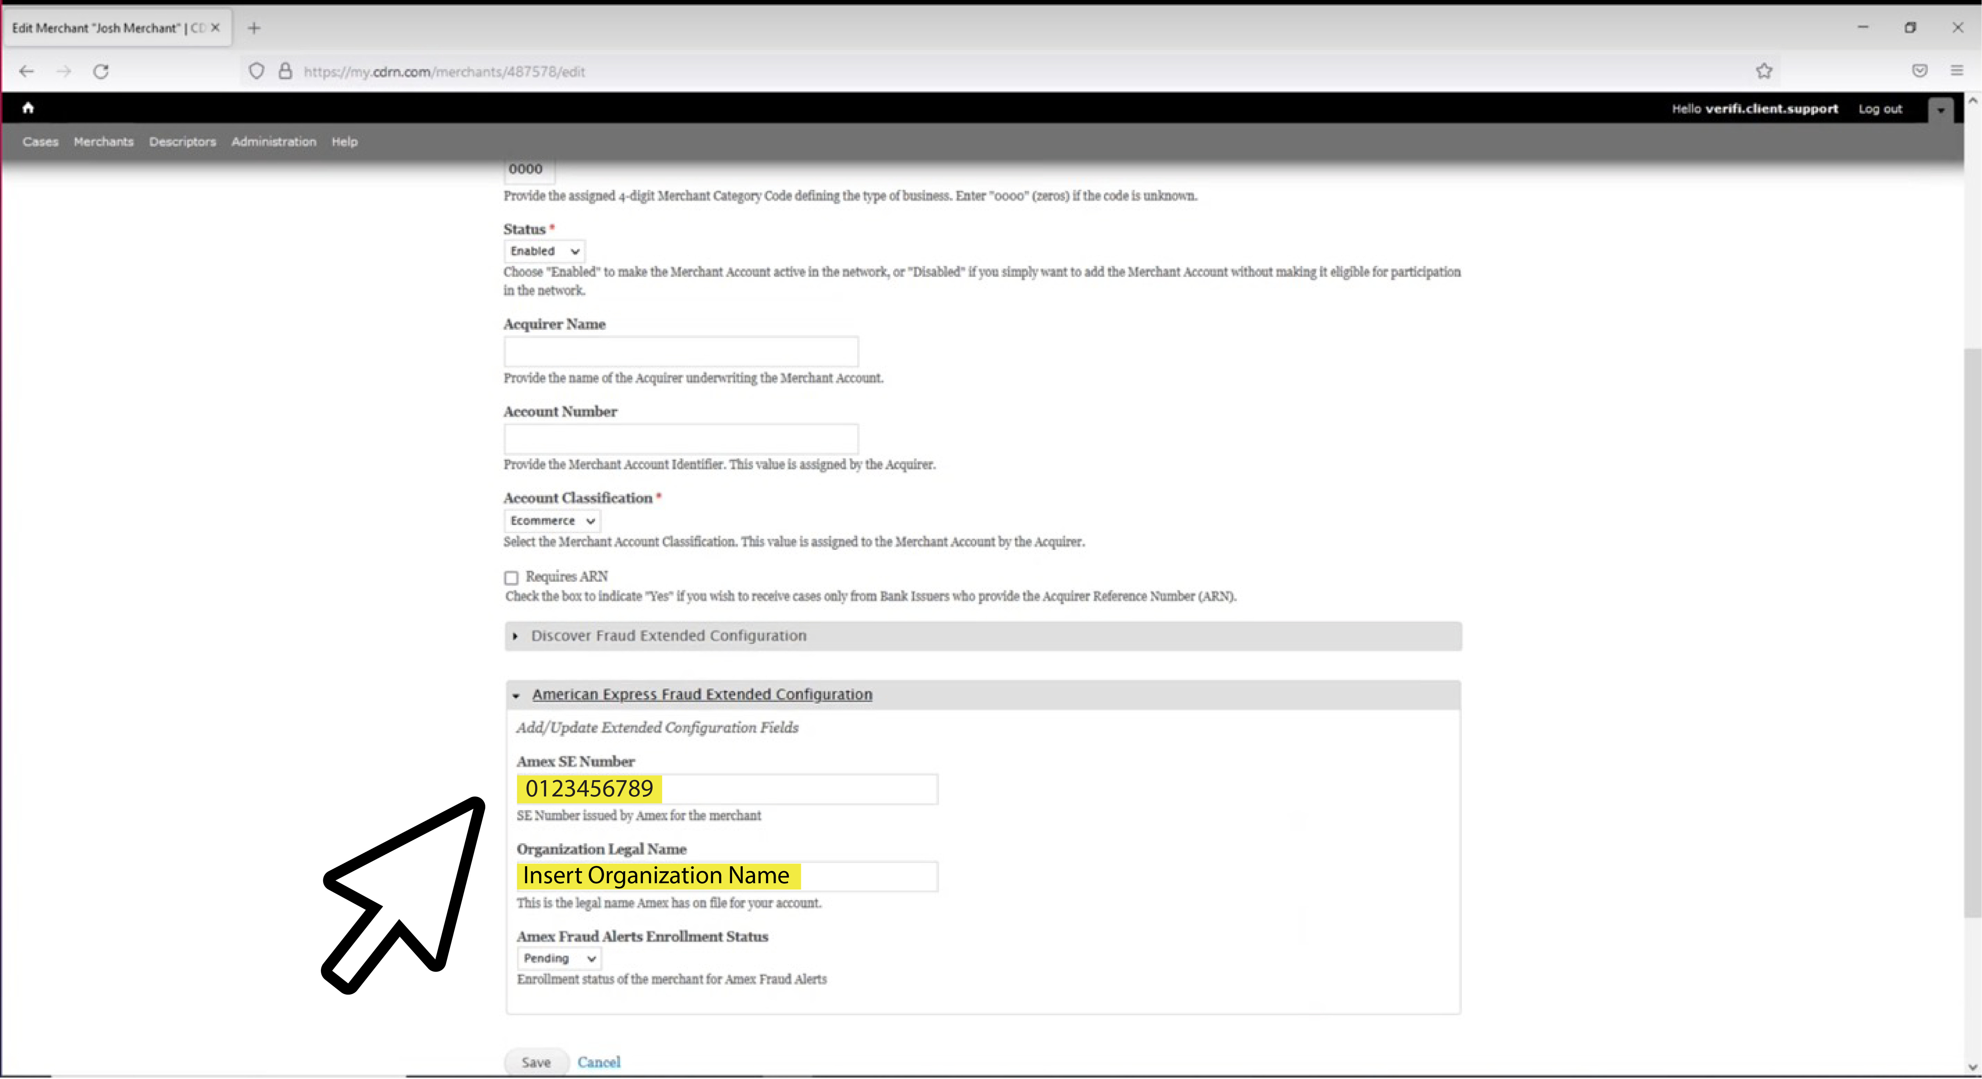Bookmark this page with the star icon
1982x1079 pixels.
[1764, 71]
